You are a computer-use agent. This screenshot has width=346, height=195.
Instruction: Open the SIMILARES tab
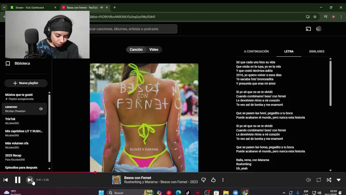pos(317,51)
